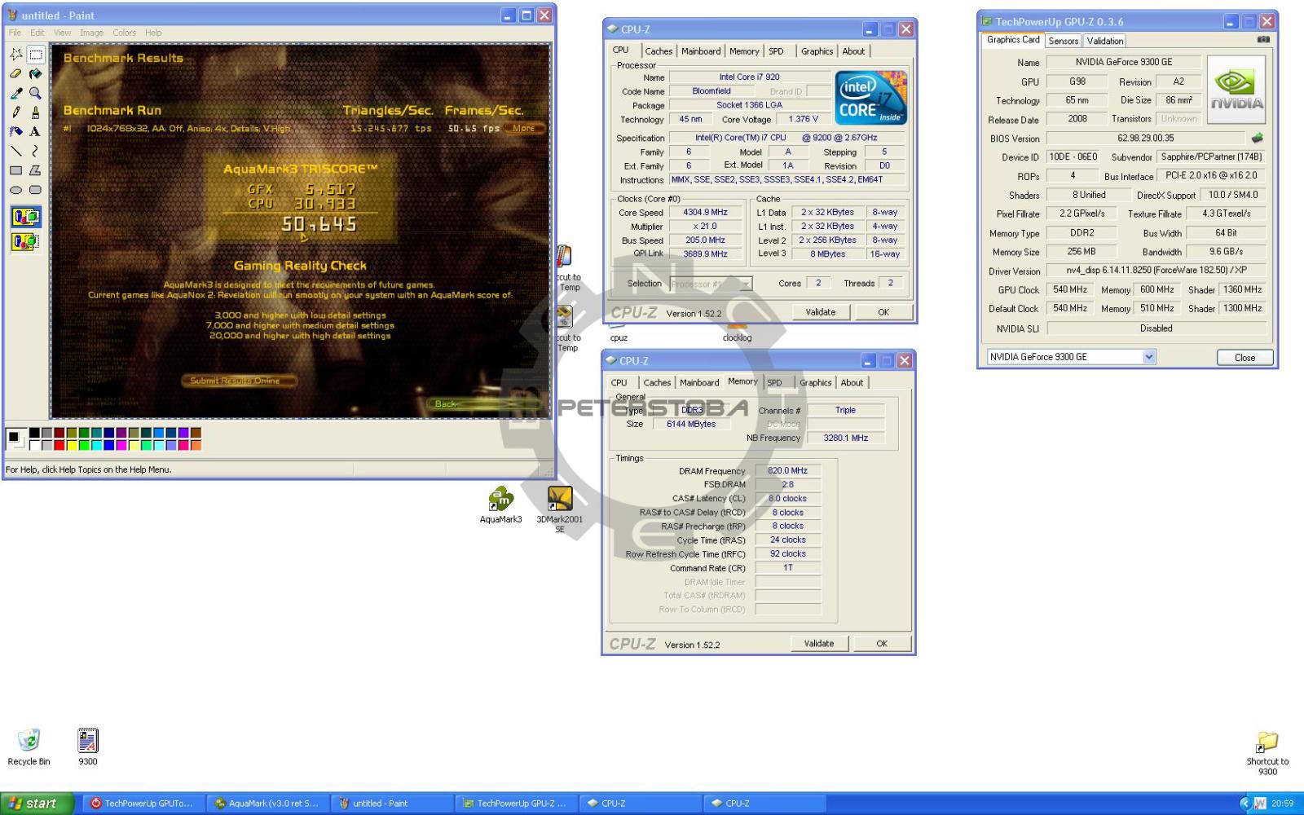
Task: Switch to the Validation tab in GPU-Z
Action: pyautogui.click(x=1104, y=41)
